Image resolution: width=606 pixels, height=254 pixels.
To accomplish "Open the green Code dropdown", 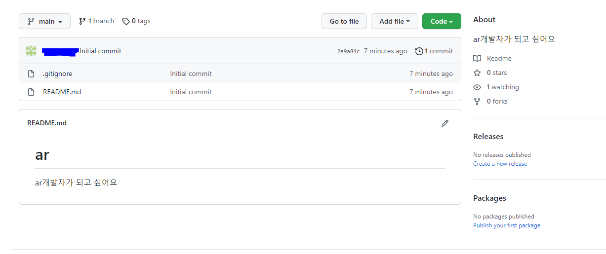I will pyautogui.click(x=442, y=21).
